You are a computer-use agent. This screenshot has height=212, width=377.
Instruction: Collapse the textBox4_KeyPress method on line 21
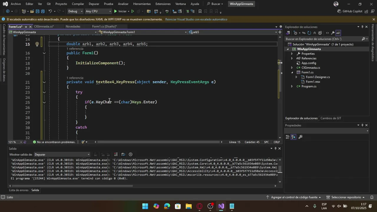(x=44, y=82)
